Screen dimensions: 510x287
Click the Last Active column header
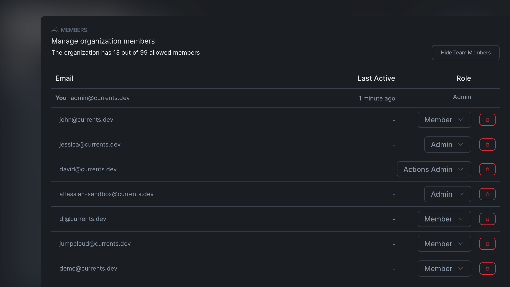376,78
